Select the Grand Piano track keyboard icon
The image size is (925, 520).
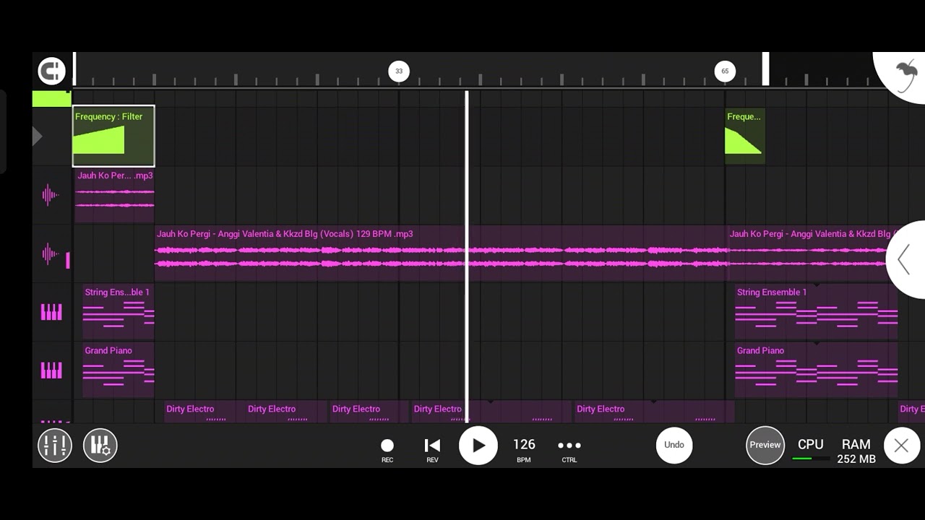coord(51,370)
